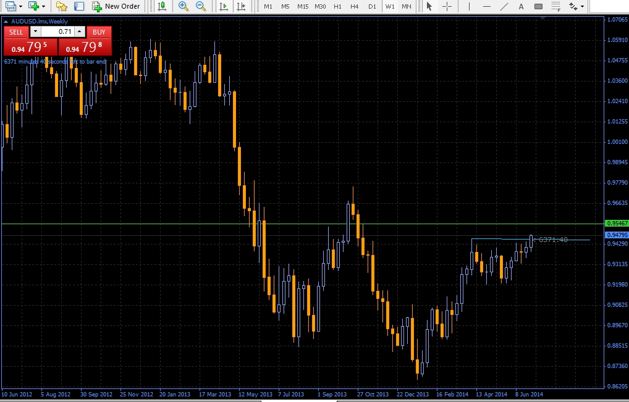The height and width of the screenshot is (402, 629).
Task: Open the Market Watch favorites icon
Action: (61, 6)
